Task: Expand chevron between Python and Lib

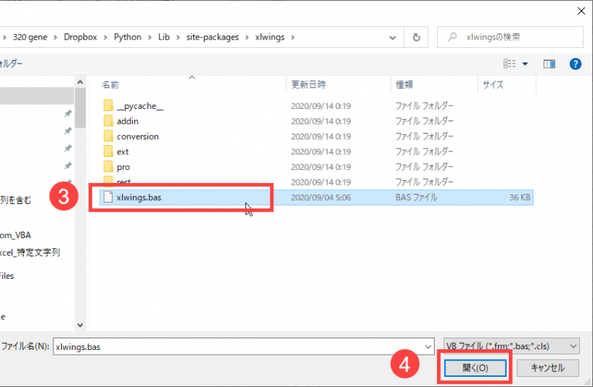Action: pos(150,37)
